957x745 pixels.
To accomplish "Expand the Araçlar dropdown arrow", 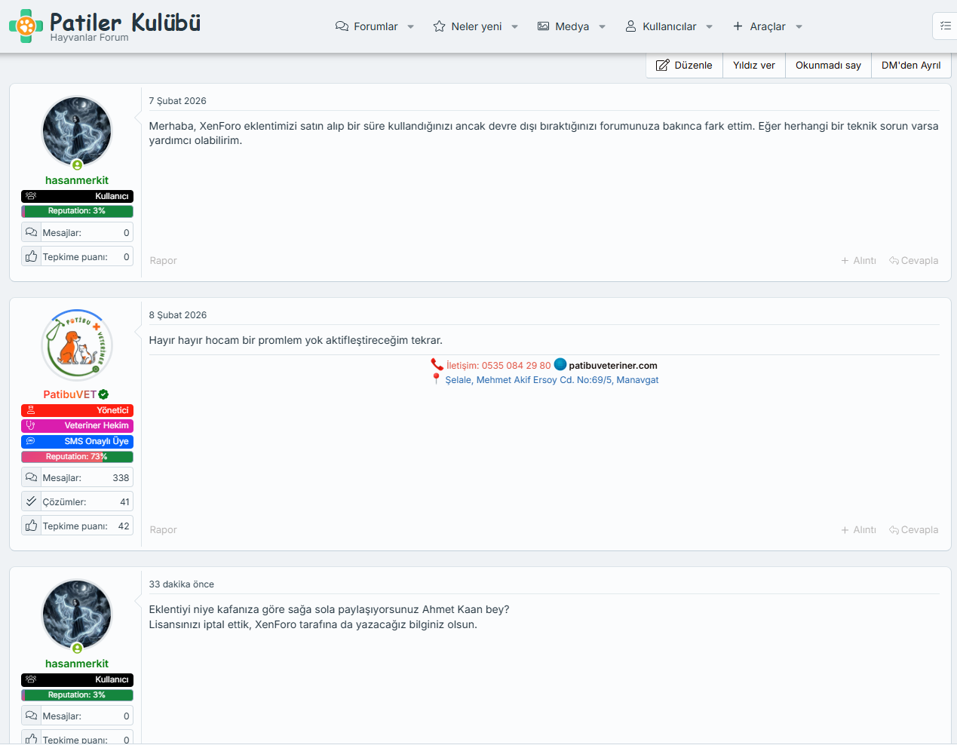I will [x=799, y=26].
